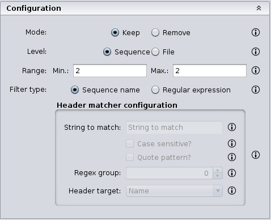Click the Max range input field

tap(210, 71)
